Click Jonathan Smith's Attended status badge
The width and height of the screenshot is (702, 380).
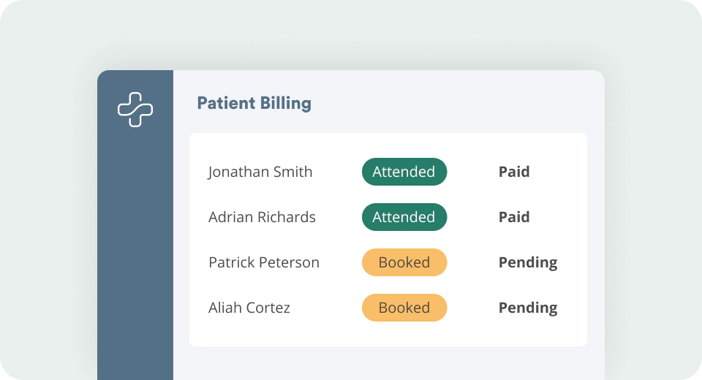pyautogui.click(x=404, y=172)
